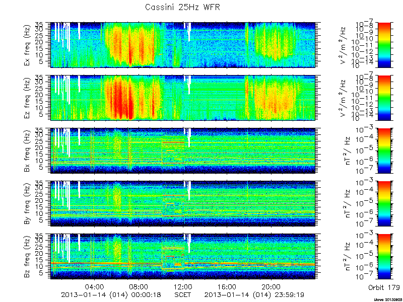Viewport: 403px width, 302px height.
Task: Click the Ex panel color bar
Action: tap(384, 45)
